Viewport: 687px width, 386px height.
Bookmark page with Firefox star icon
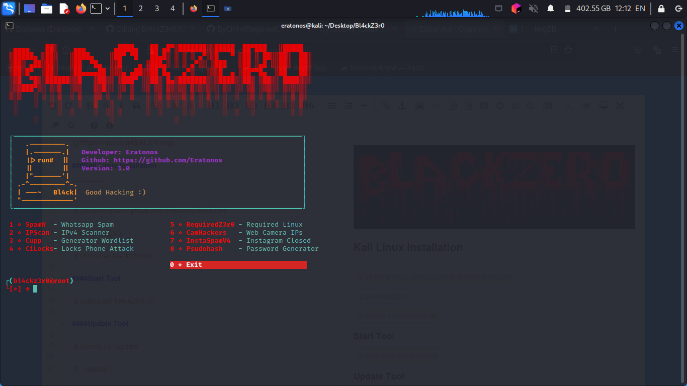(x=568, y=50)
